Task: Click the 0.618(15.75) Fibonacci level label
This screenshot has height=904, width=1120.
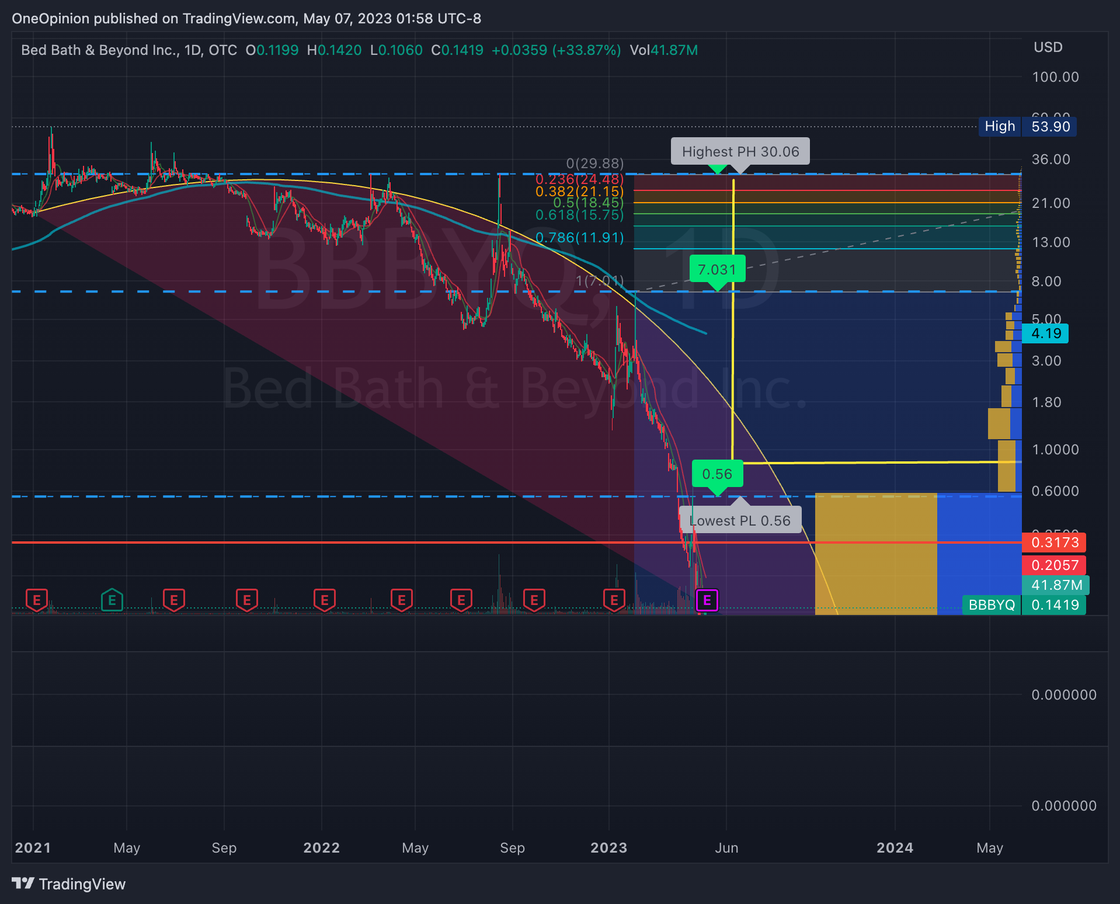Action: tap(579, 215)
